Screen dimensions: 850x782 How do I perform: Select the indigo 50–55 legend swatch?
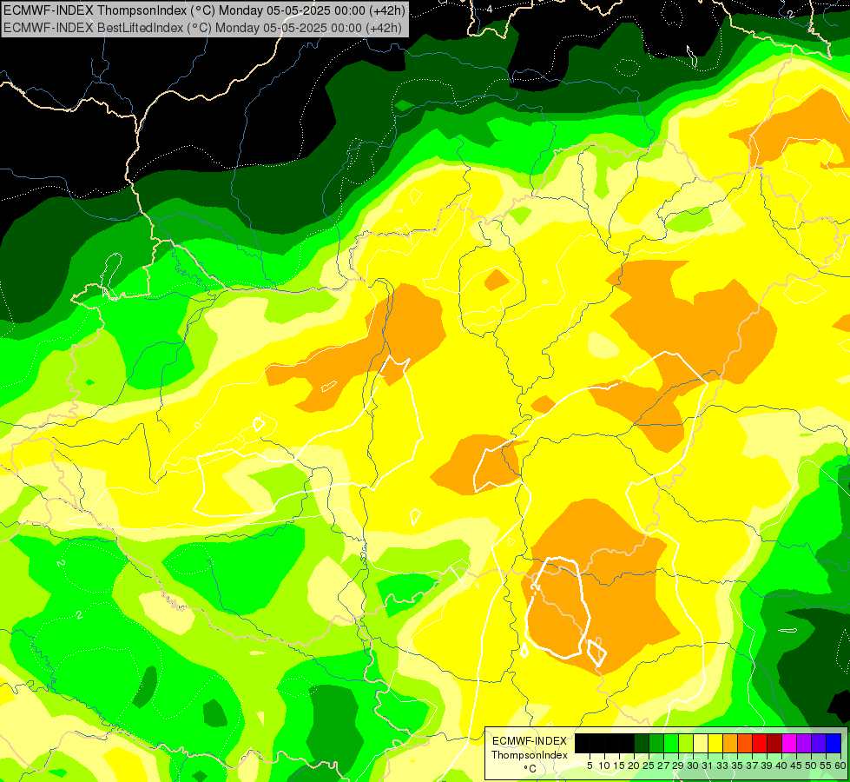point(819,743)
